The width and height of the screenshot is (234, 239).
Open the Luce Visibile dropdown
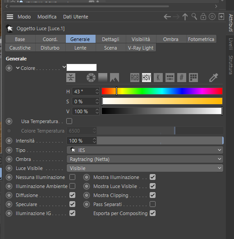point(145,168)
